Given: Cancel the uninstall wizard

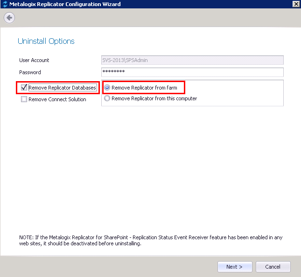Looking at the screenshot, I should (x=273, y=267).
